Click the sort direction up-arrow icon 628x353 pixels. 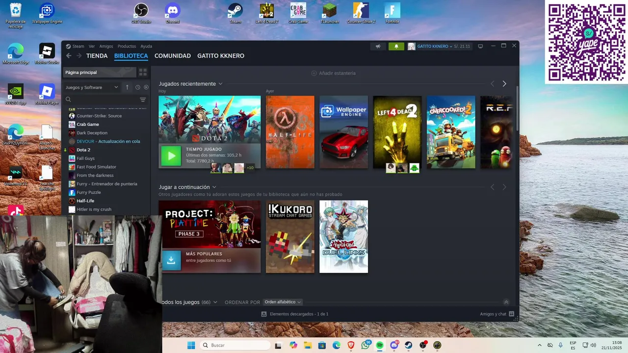coord(127,87)
